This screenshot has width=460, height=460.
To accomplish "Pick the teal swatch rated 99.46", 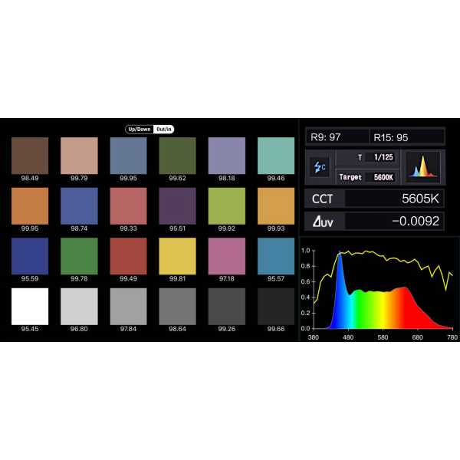I will tap(275, 156).
